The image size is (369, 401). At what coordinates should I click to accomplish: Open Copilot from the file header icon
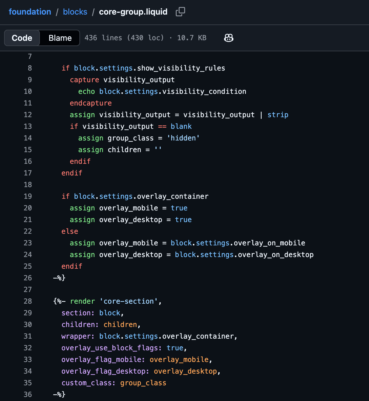pos(229,38)
